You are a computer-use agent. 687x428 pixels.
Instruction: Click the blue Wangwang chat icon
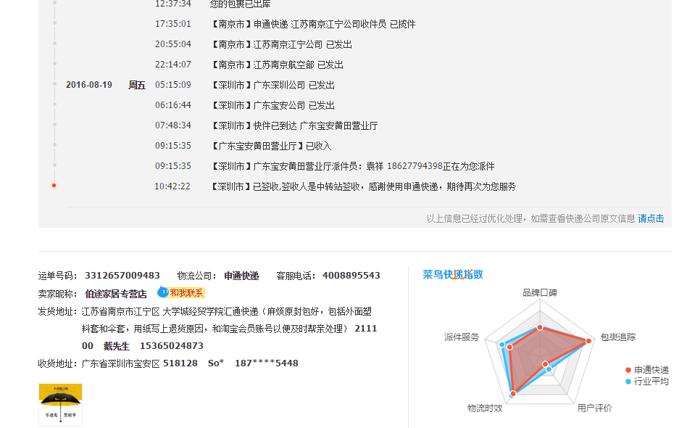[163, 292]
